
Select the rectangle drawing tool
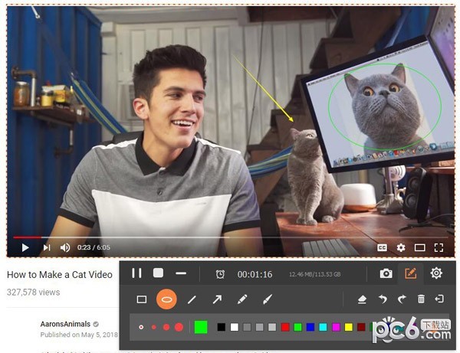point(142,299)
